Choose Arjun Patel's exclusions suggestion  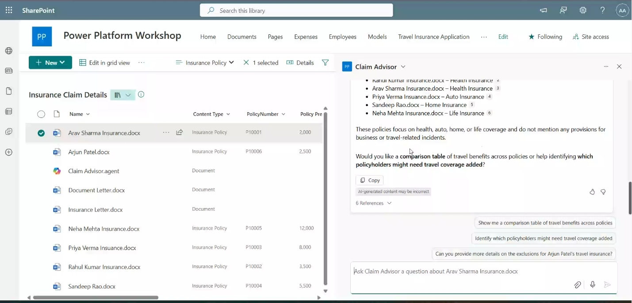524,254
